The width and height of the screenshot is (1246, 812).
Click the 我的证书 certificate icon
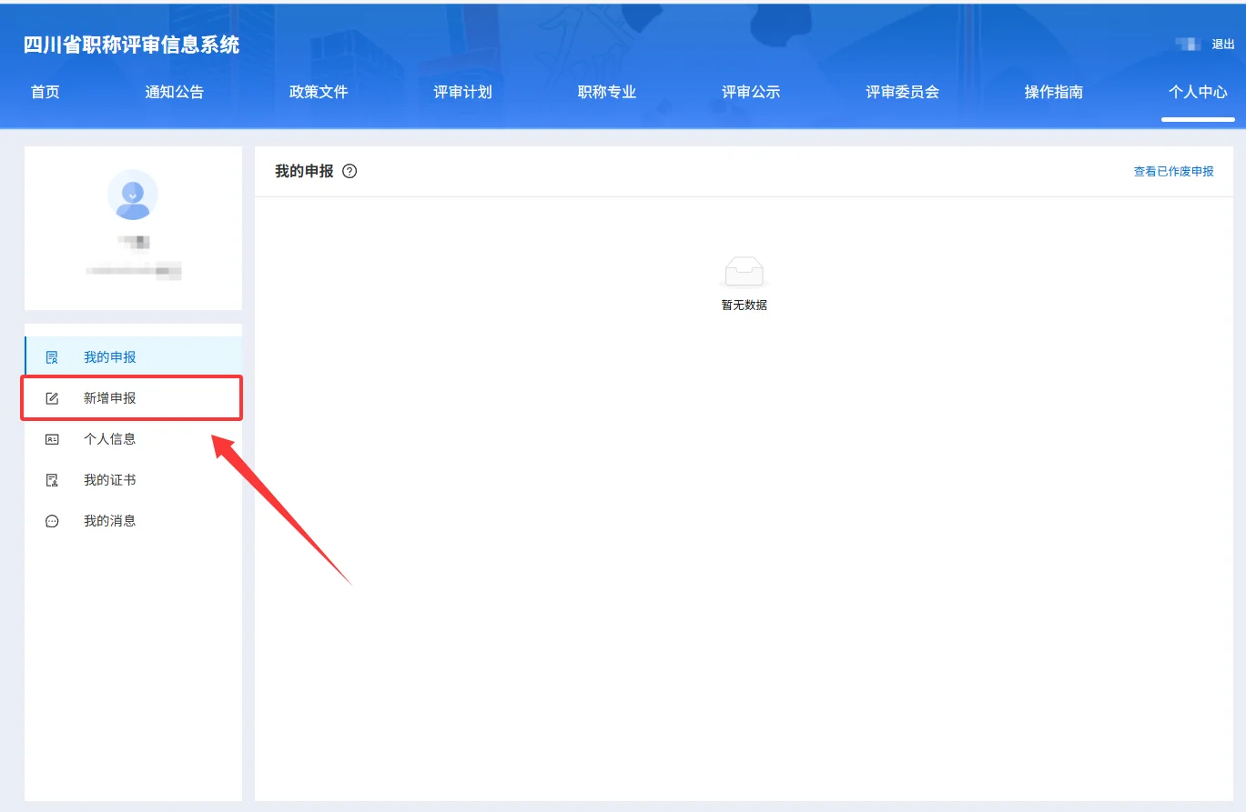pos(51,479)
